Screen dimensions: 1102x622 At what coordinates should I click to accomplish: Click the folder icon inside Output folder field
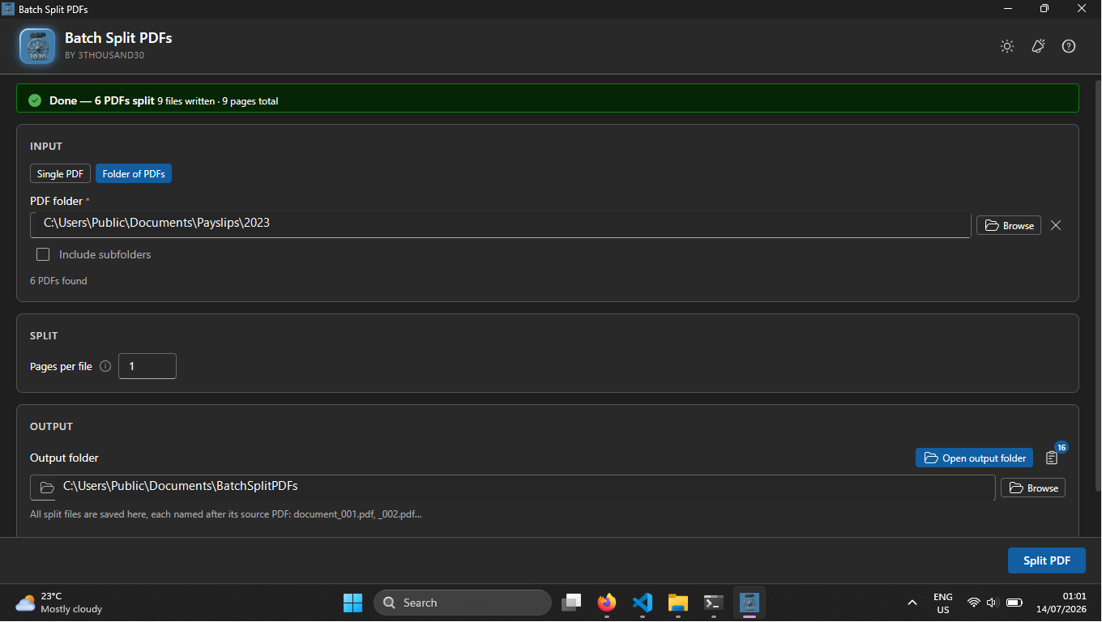47,488
